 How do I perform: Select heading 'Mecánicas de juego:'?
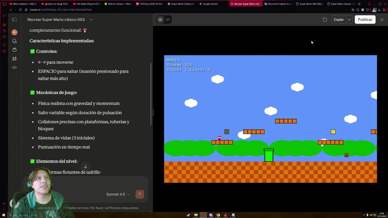pos(57,92)
